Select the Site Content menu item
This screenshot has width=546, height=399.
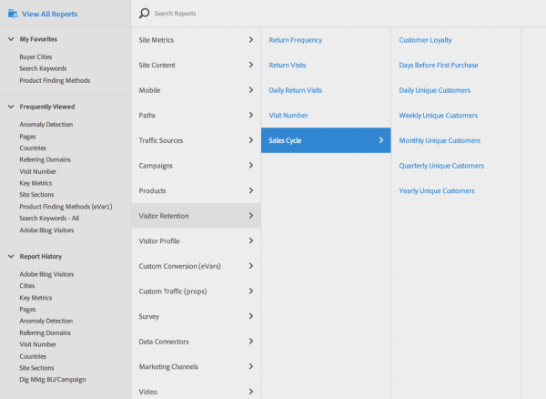click(196, 65)
